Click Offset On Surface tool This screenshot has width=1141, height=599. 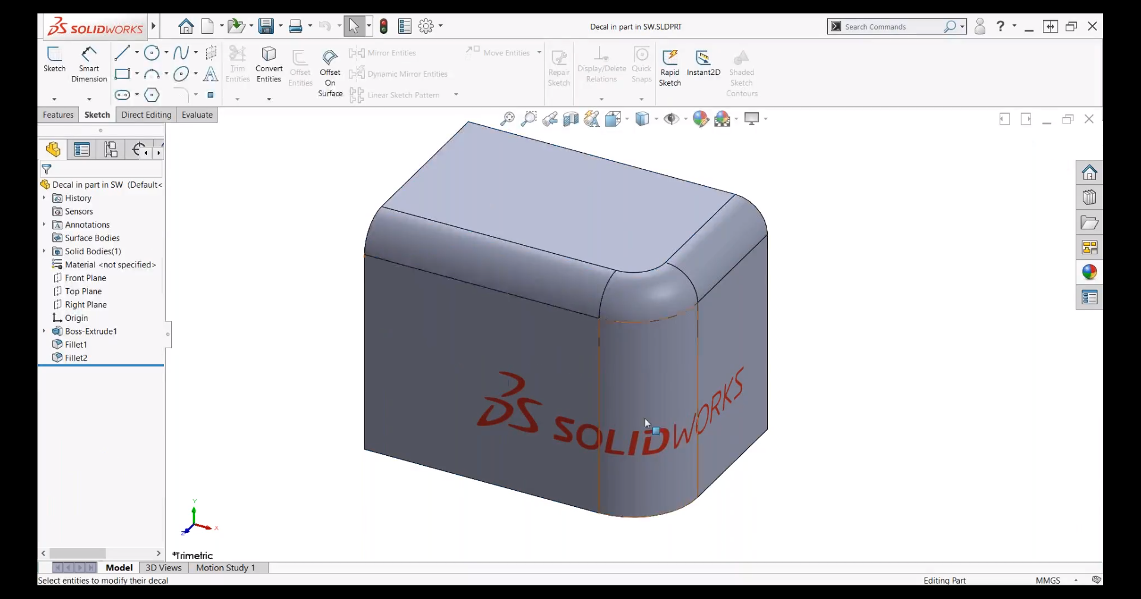coord(330,73)
